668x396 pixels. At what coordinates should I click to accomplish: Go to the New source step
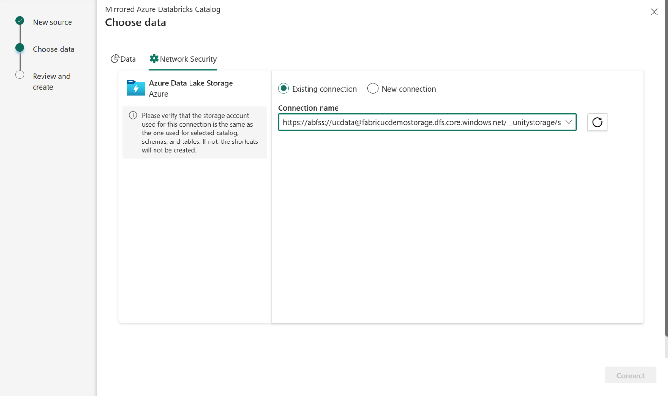pyautogui.click(x=52, y=22)
